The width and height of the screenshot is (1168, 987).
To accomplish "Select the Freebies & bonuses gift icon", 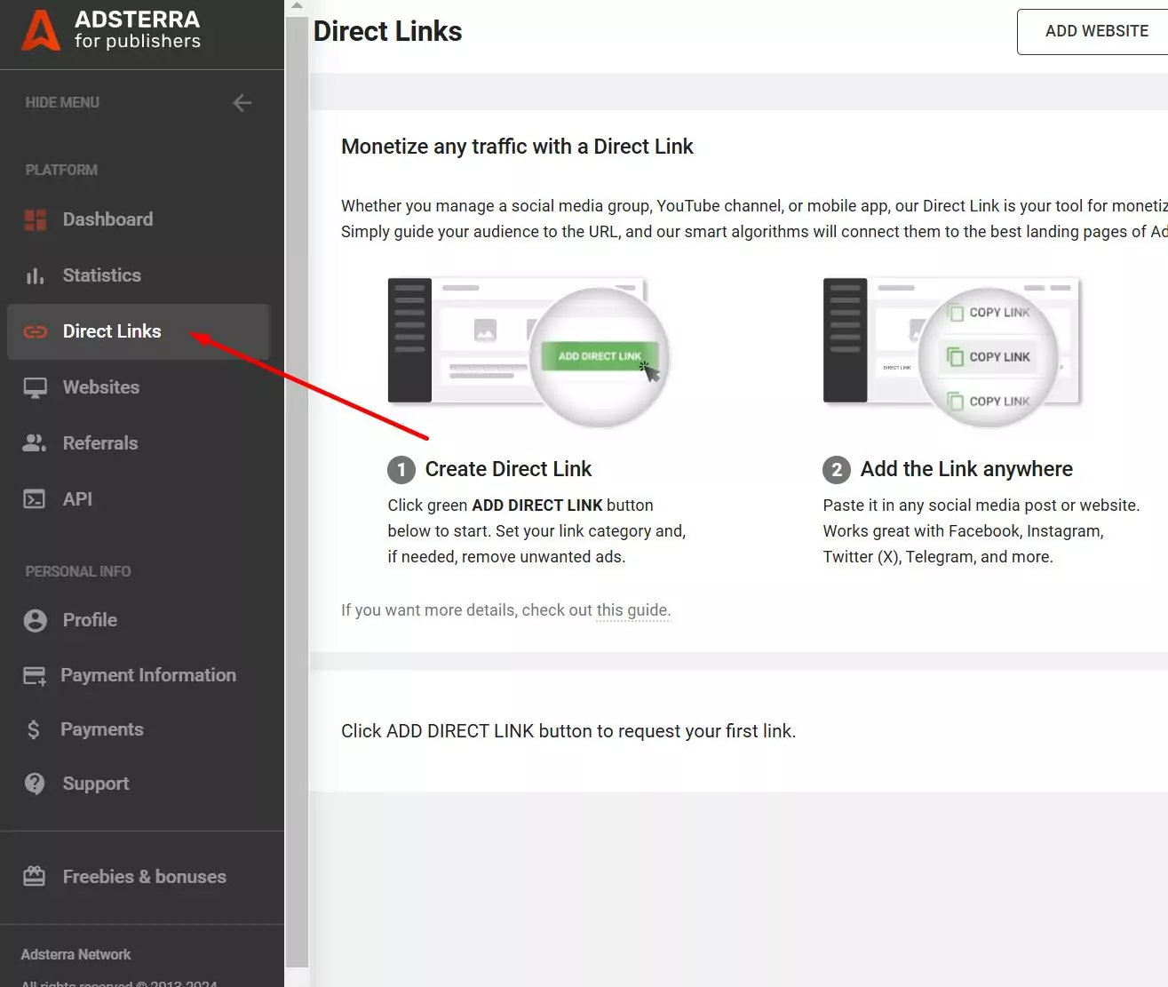I will (35, 877).
